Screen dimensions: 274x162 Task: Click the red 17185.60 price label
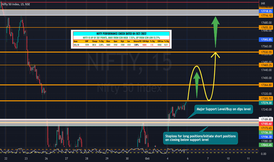[x=266, y=124]
